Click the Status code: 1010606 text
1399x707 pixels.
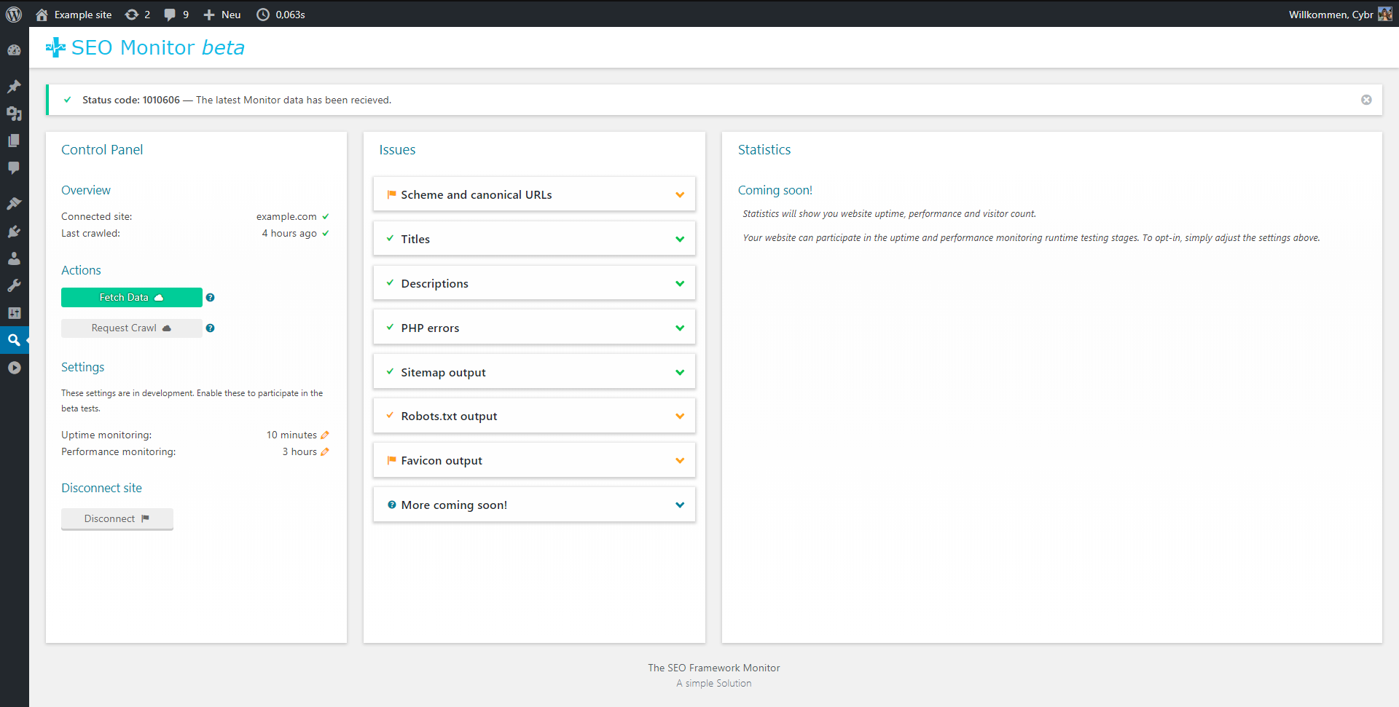coord(131,100)
